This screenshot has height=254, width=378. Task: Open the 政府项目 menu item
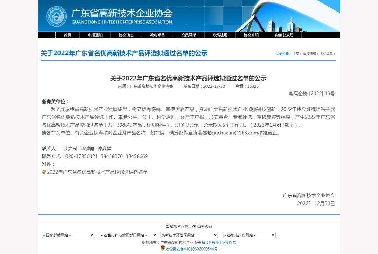(157, 35)
